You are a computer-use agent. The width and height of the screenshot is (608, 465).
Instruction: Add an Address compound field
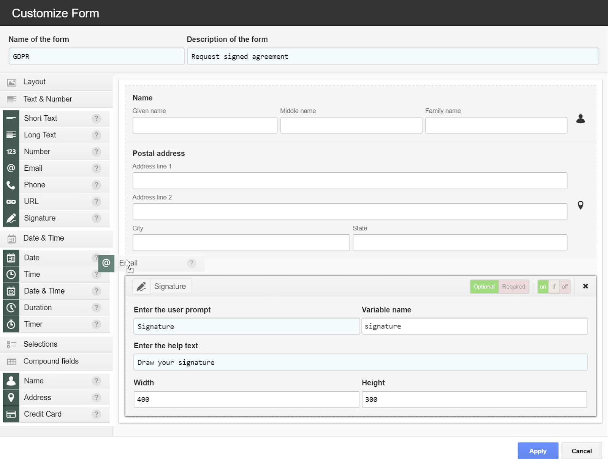pyautogui.click(x=56, y=398)
